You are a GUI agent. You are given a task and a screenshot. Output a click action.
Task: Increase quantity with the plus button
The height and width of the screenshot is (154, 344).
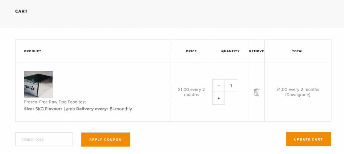(218, 98)
